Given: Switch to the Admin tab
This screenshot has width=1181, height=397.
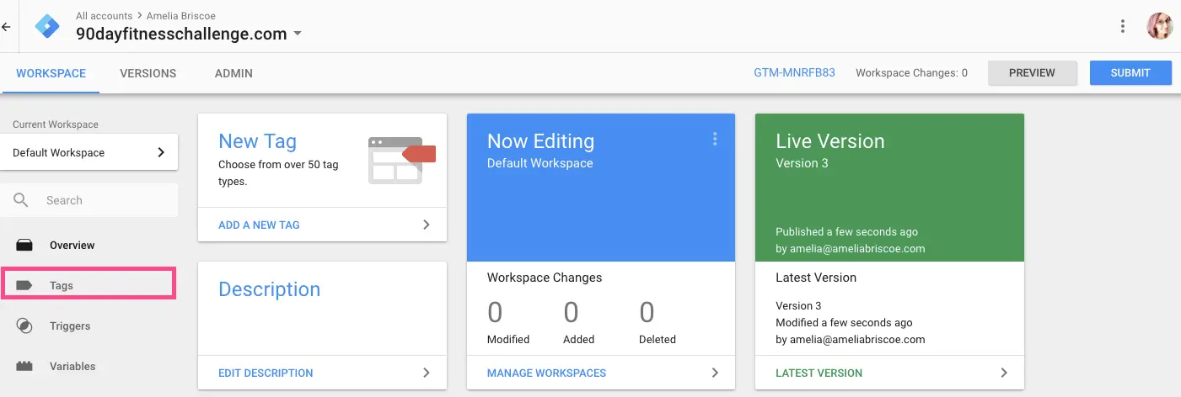Looking at the screenshot, I should coord(234,73).
